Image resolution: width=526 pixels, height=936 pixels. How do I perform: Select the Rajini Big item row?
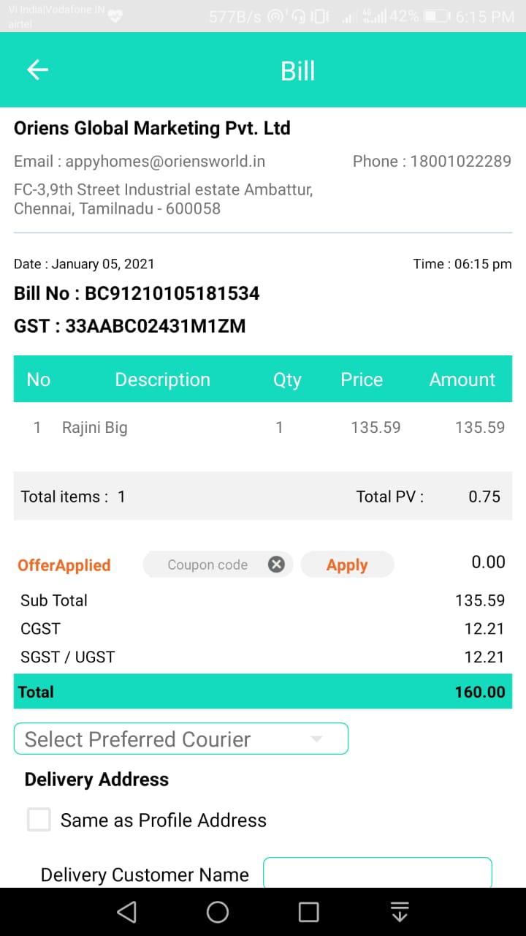[x=262, y=427]
